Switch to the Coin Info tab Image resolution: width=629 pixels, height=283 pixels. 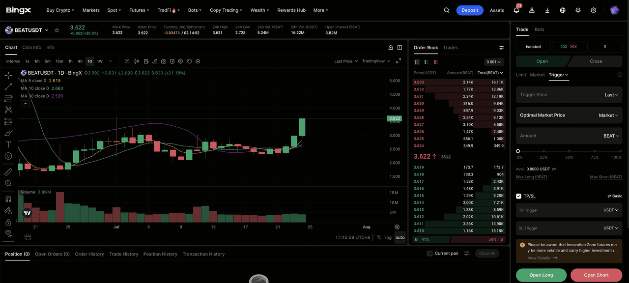[31, 48]
